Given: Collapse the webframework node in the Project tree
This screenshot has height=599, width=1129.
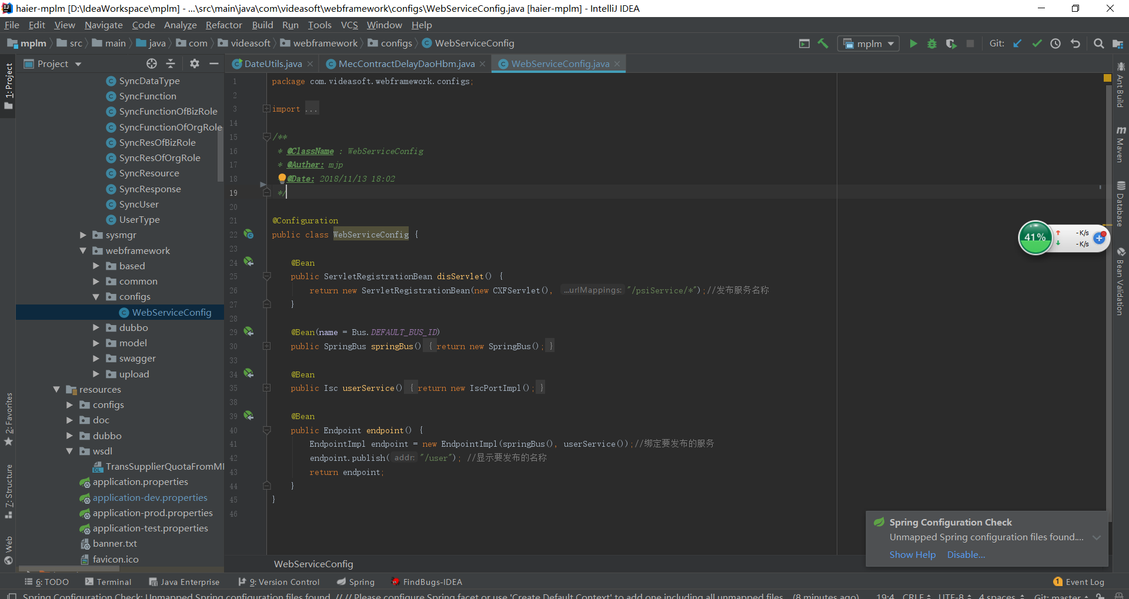Looking at the screenshot, I should click(x=82, y=250).
